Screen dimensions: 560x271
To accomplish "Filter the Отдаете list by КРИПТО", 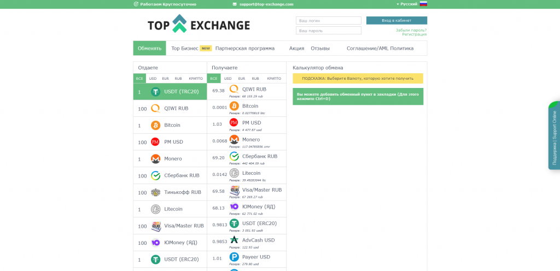I will tap(196, 79).
